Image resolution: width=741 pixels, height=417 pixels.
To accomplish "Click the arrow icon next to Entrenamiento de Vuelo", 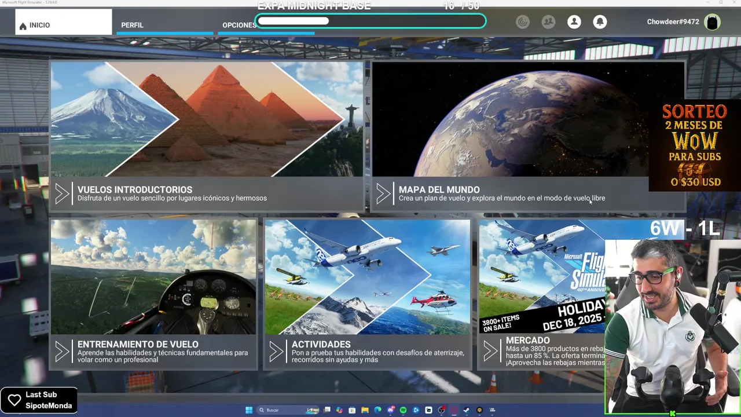I will pyautogui.click(x=62, y=351).
